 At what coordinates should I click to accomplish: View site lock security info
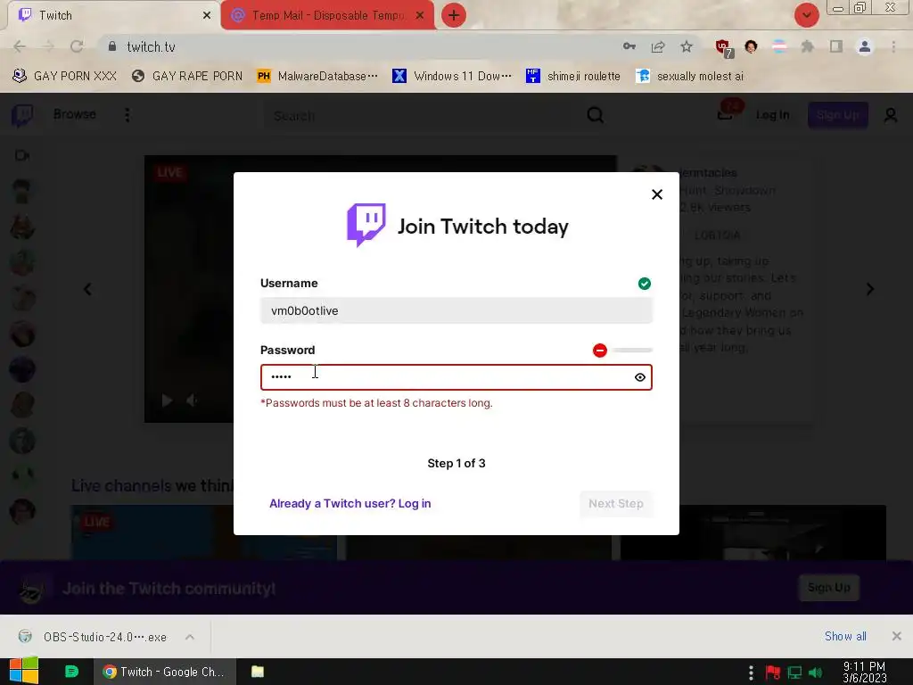112,46
